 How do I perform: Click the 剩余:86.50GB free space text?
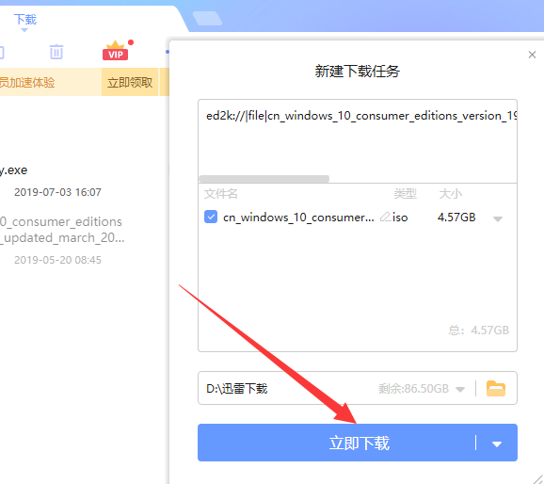point(413,389)
